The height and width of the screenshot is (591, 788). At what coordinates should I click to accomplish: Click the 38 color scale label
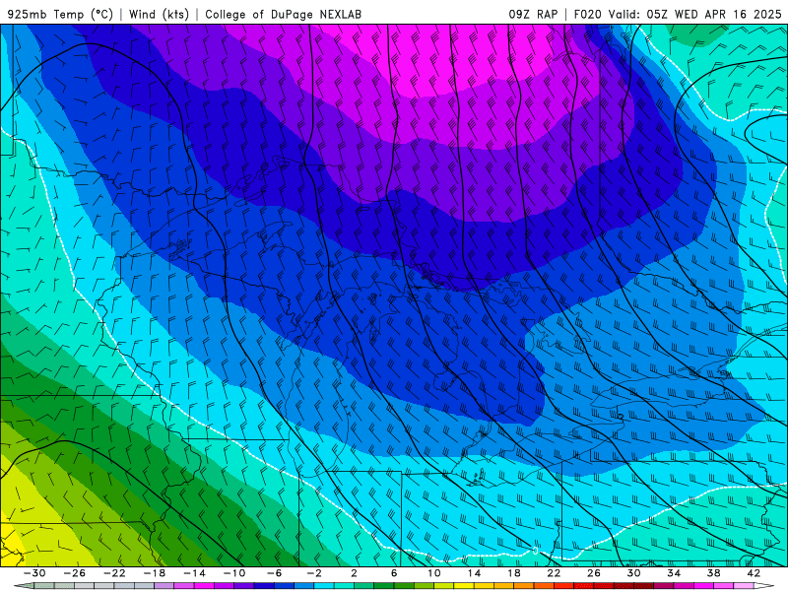point(713,573)
